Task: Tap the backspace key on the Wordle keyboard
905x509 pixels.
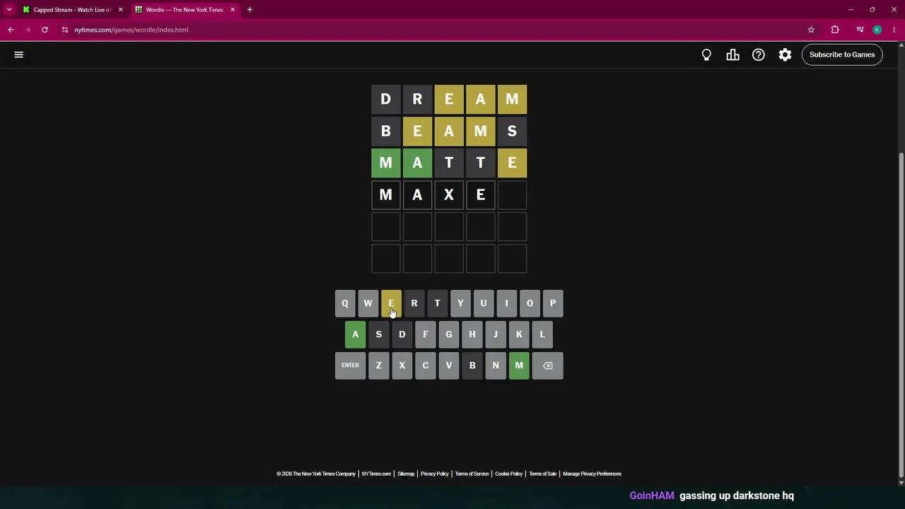Action: click(x=547, y=365)
